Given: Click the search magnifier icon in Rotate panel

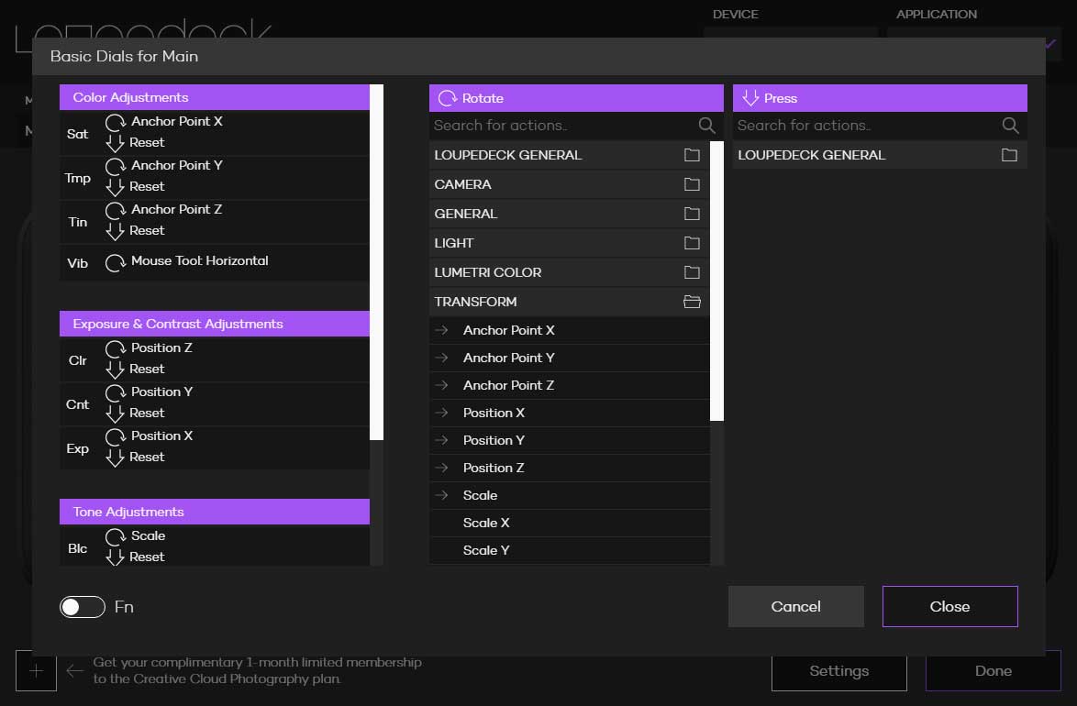Looking at the screenshot, I should tap(706, 126).
